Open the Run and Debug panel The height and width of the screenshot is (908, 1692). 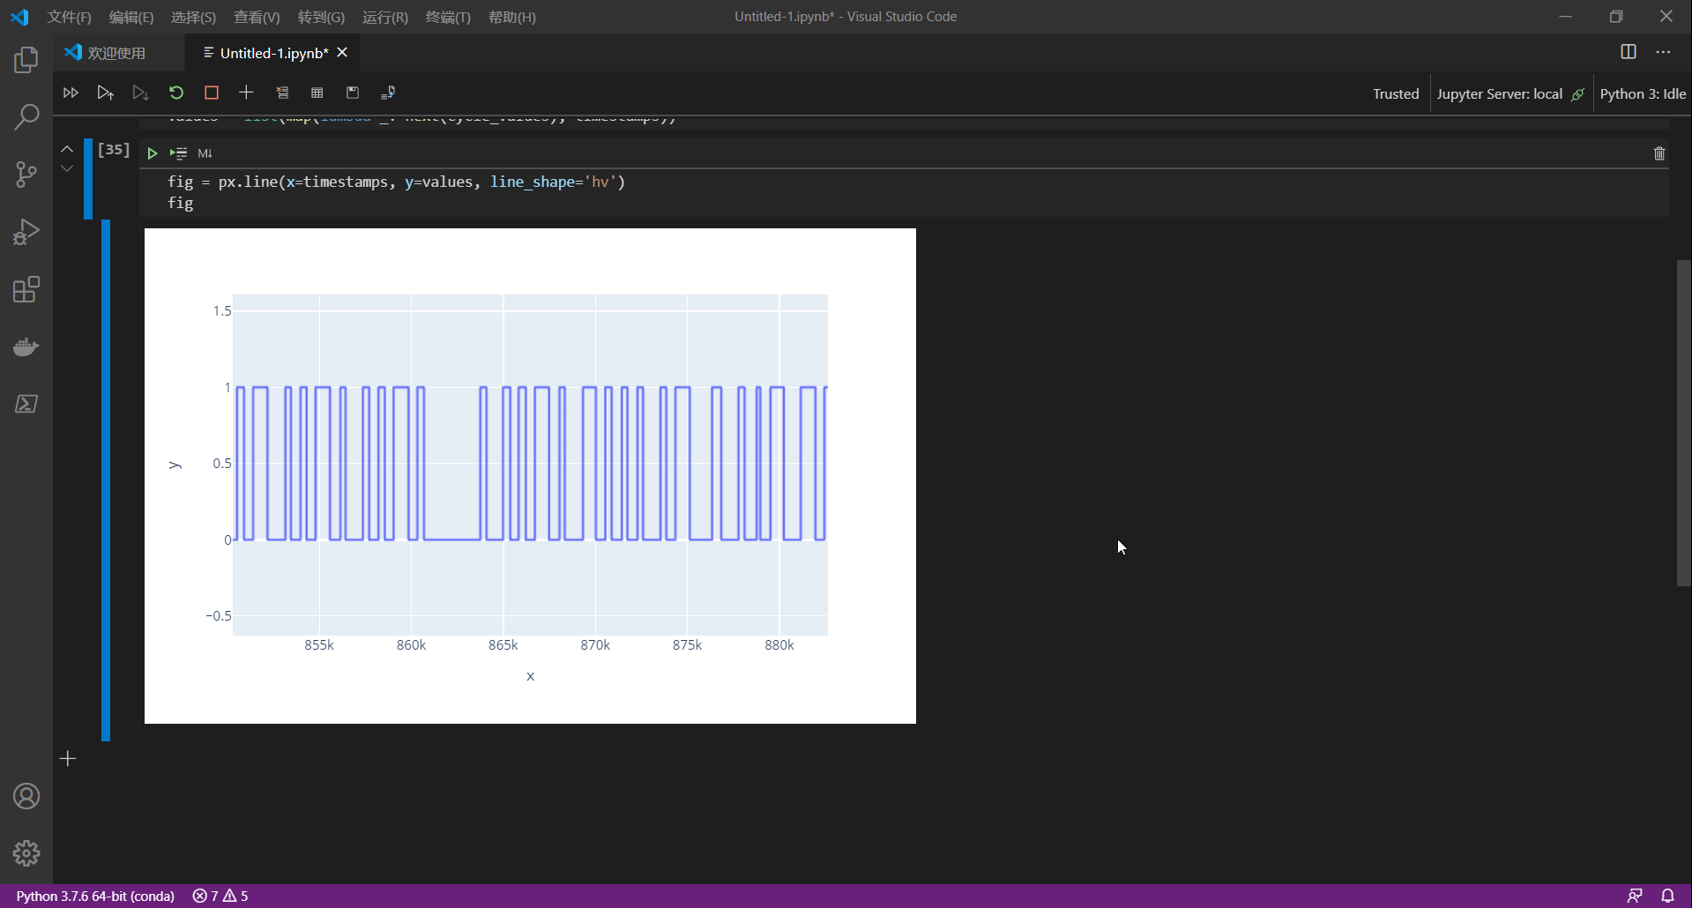pos(26,231)
